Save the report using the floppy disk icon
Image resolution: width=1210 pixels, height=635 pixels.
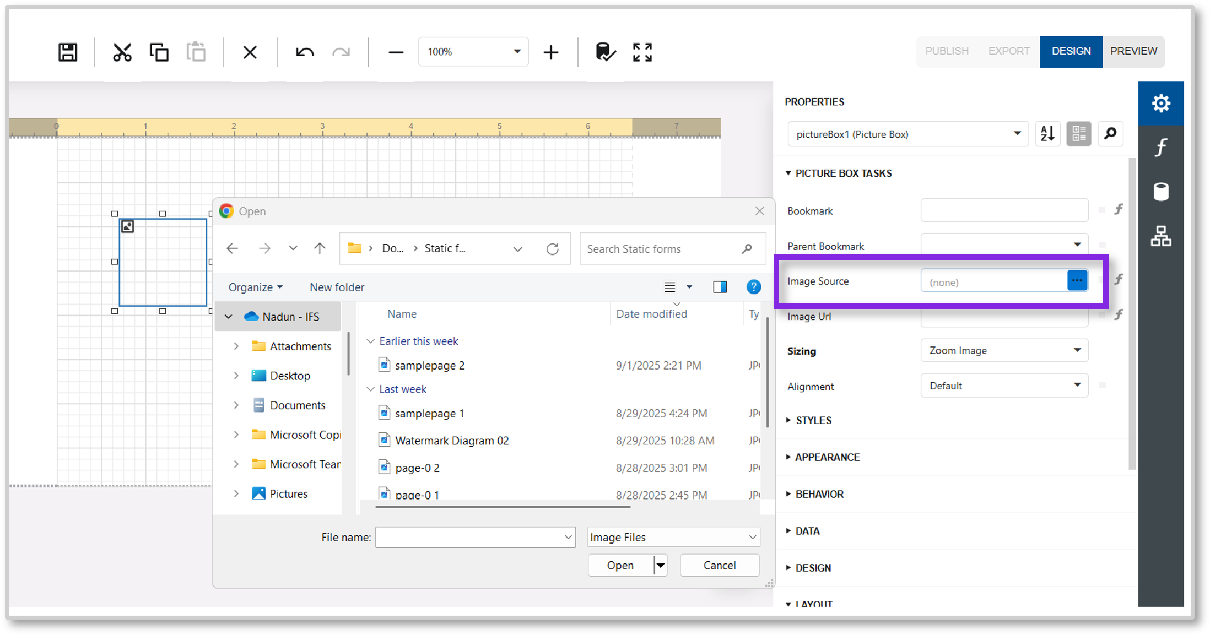[67, 52]
